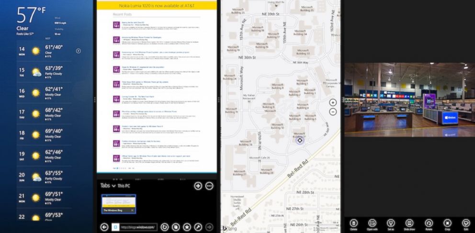Viewport: 475px width, 233px height.
Task: Rotate the photo
Action: click(429, 224)
